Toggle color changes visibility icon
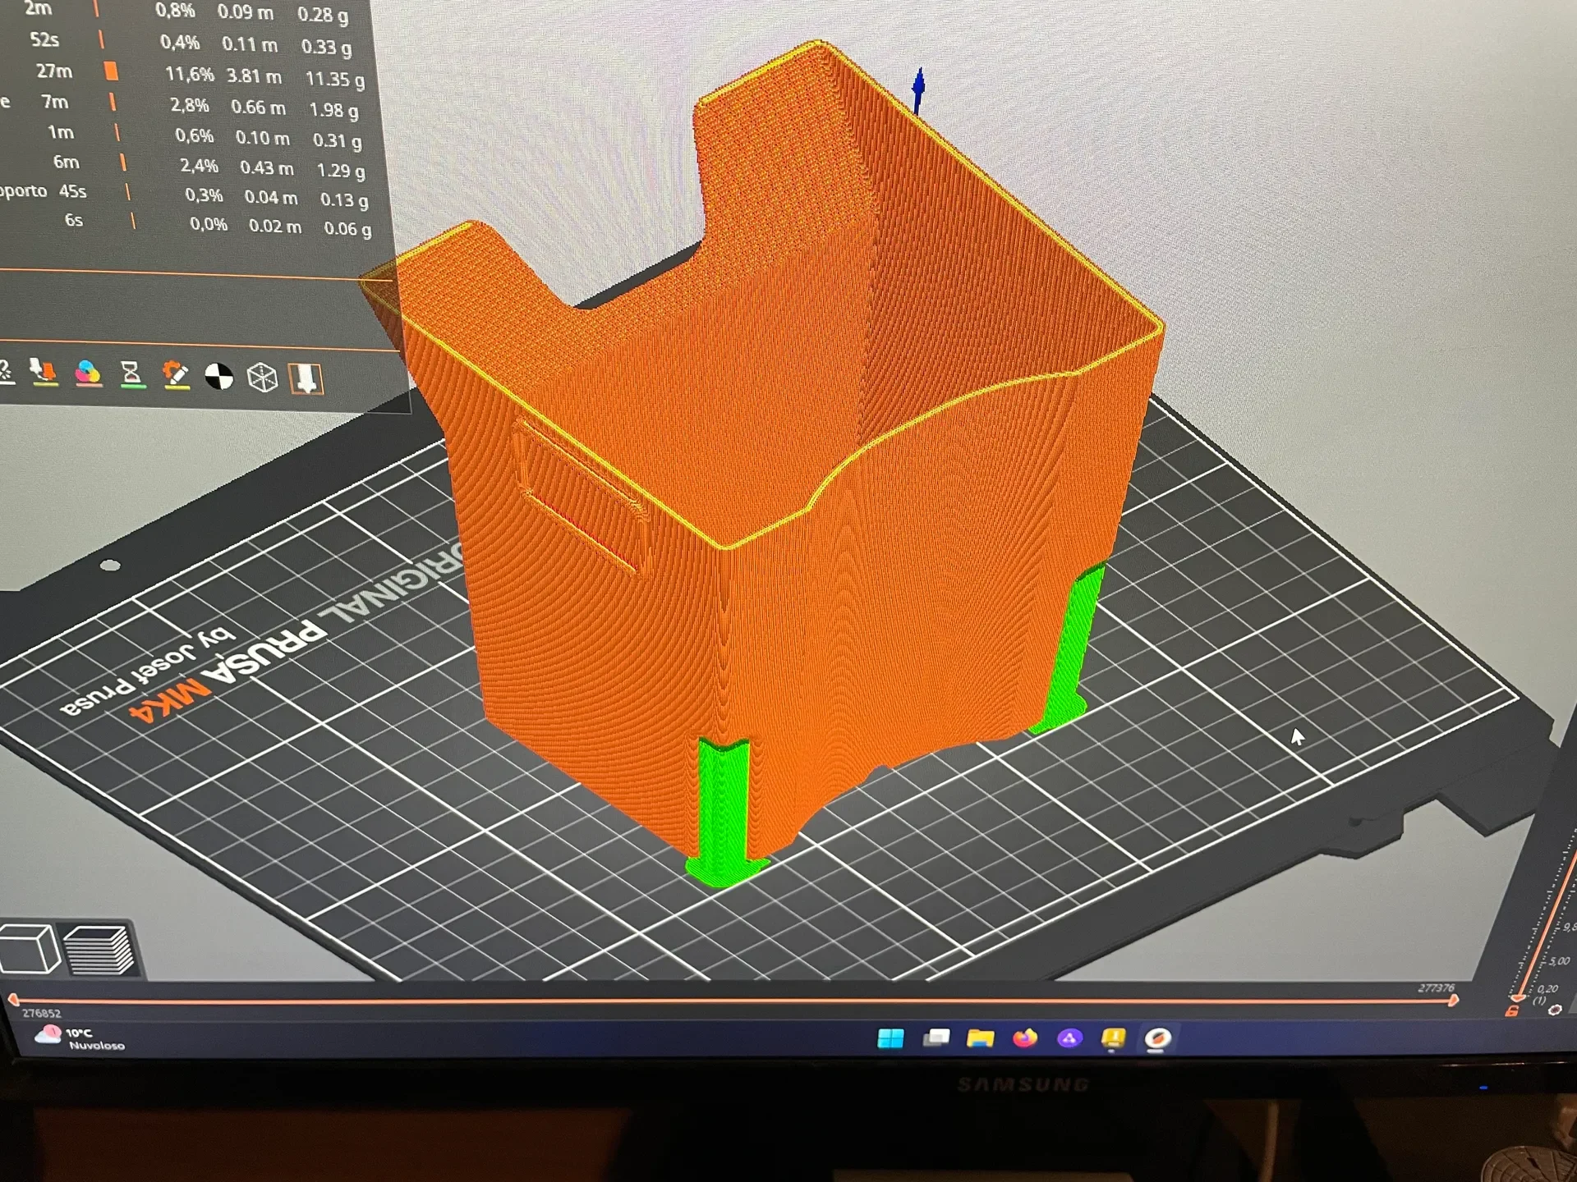This screenshot has height=1182, width=1577. [x=88, y=373]
